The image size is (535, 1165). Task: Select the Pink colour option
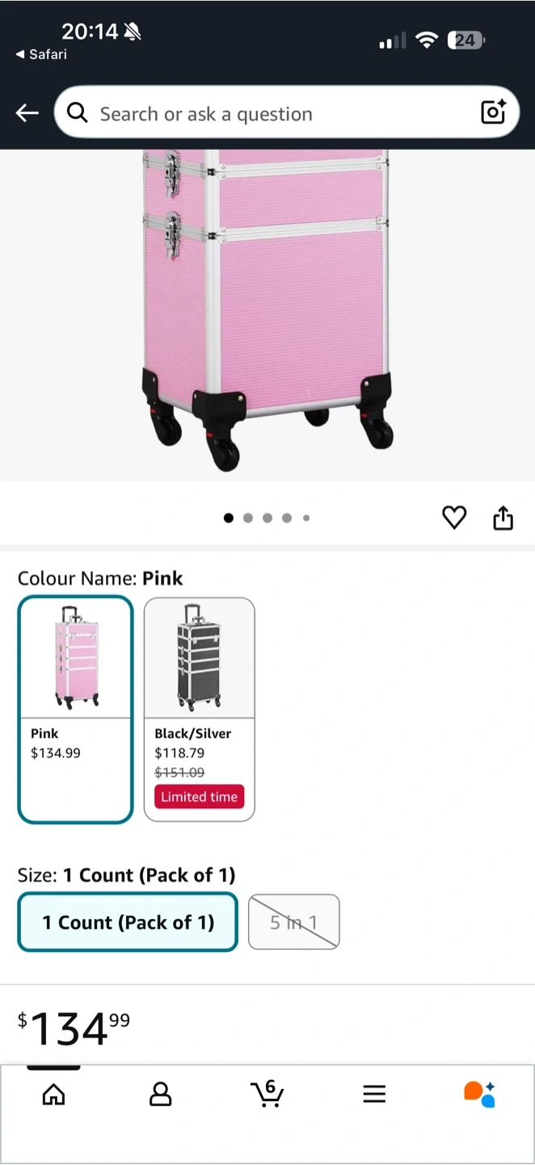(75, 709)
